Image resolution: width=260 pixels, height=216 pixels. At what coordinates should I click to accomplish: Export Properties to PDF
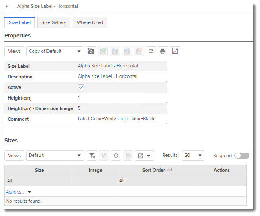click(175, 52)
